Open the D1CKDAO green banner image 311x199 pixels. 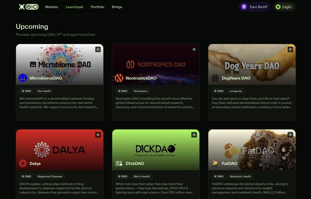tap(156, 150)
